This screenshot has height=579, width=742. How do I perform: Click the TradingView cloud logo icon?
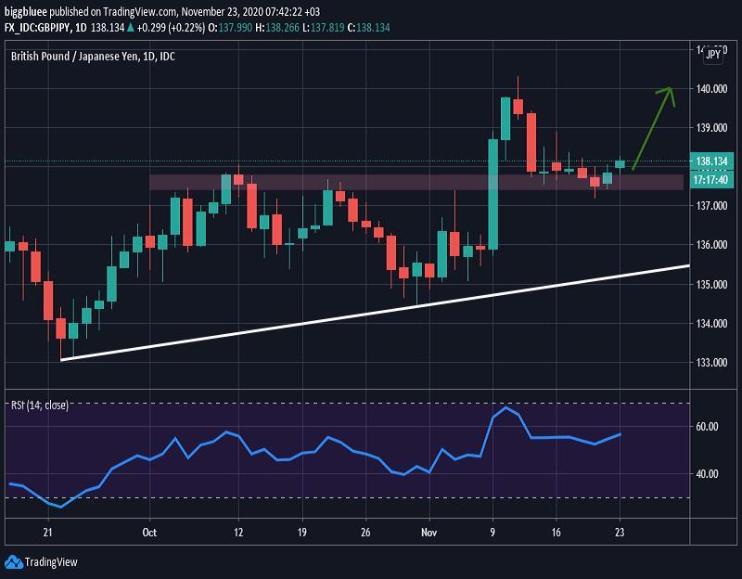point(13,562)
